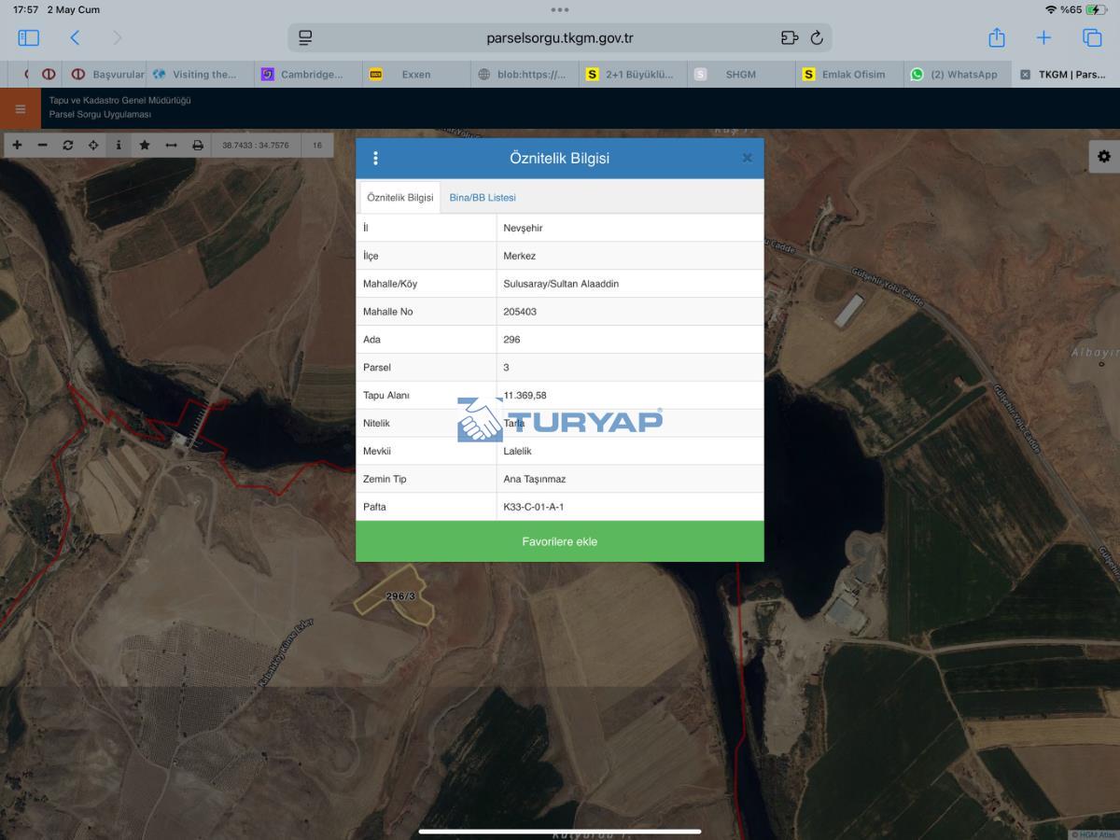Open map settings gear
Screen dimensions: 1120x840
coord(1104,157)
